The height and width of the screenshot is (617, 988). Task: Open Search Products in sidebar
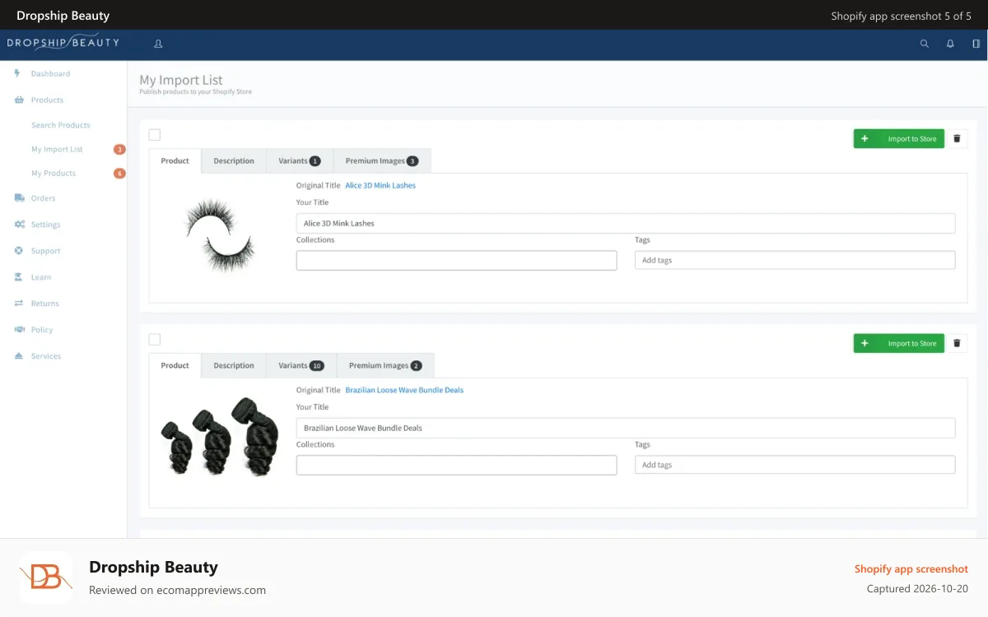coord(61,125)
